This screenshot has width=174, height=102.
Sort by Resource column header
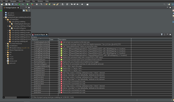[x=40, y=40]
